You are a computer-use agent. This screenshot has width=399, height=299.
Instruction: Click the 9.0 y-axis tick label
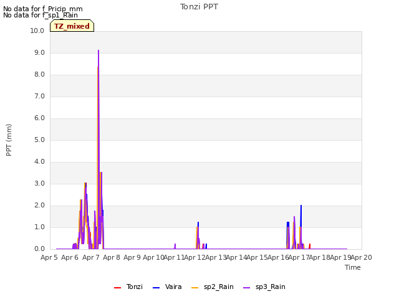pyautogui.click(x=39, y=52)
